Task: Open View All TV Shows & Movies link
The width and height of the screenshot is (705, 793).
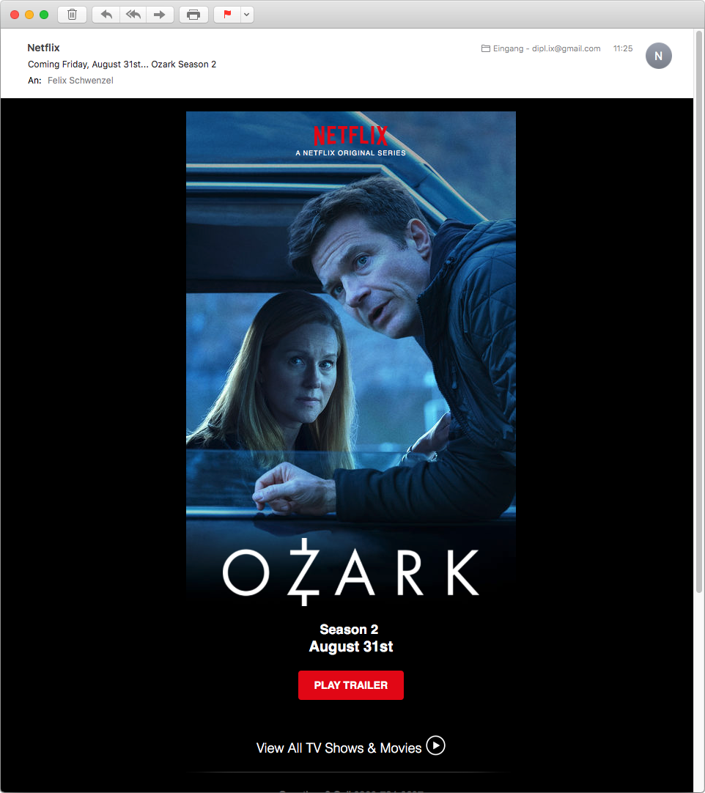Action: point(339,748)
